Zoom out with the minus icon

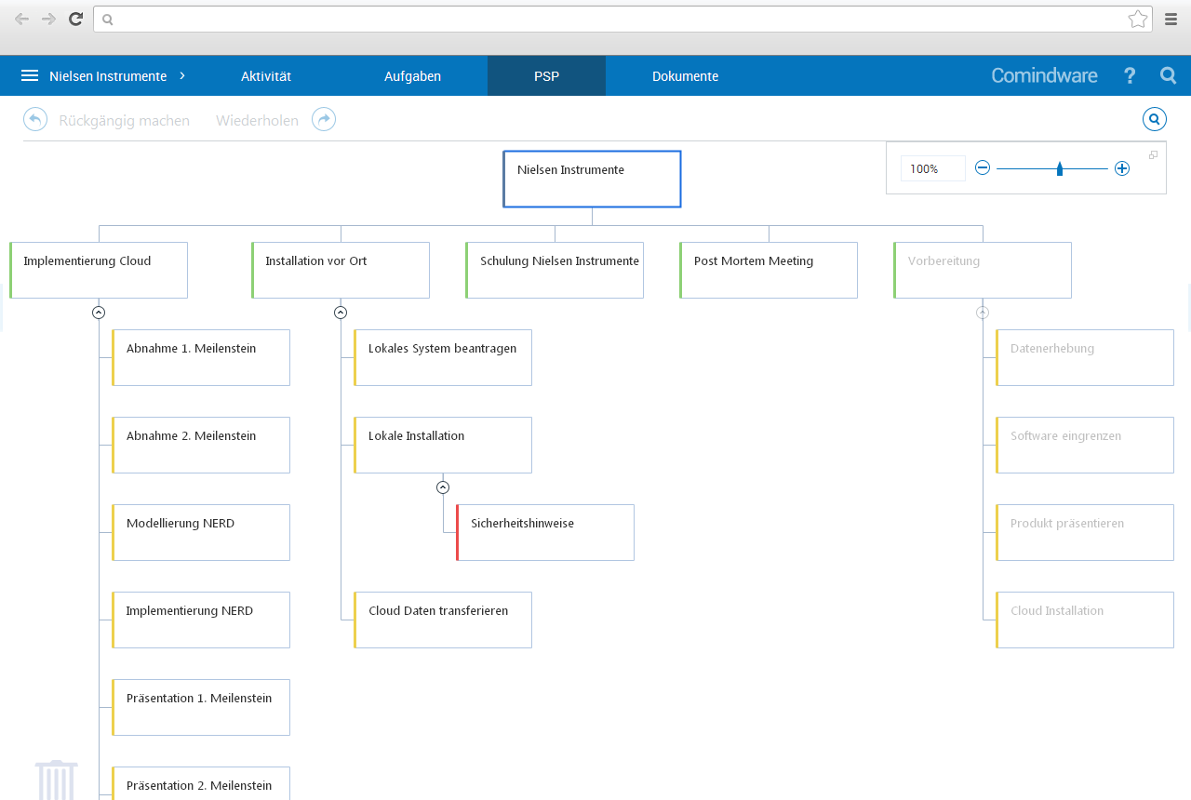click(x=983, y=167)
